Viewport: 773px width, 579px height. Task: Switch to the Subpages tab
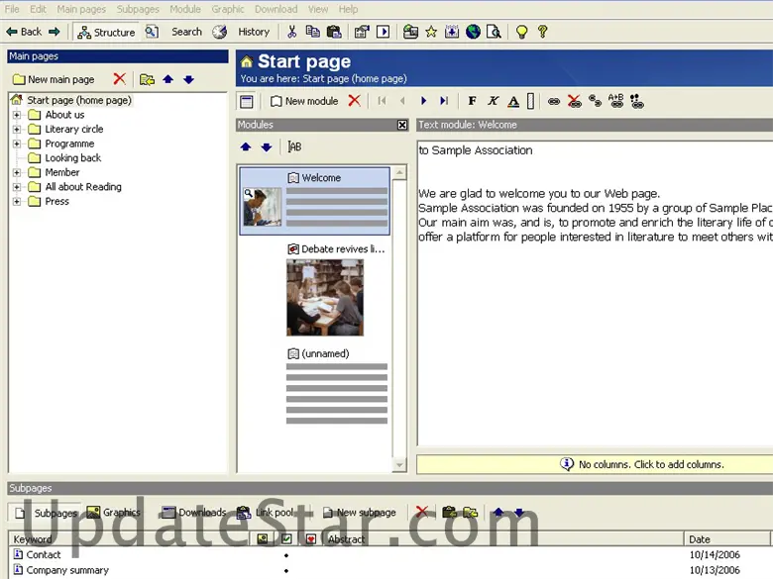point(46,513)
